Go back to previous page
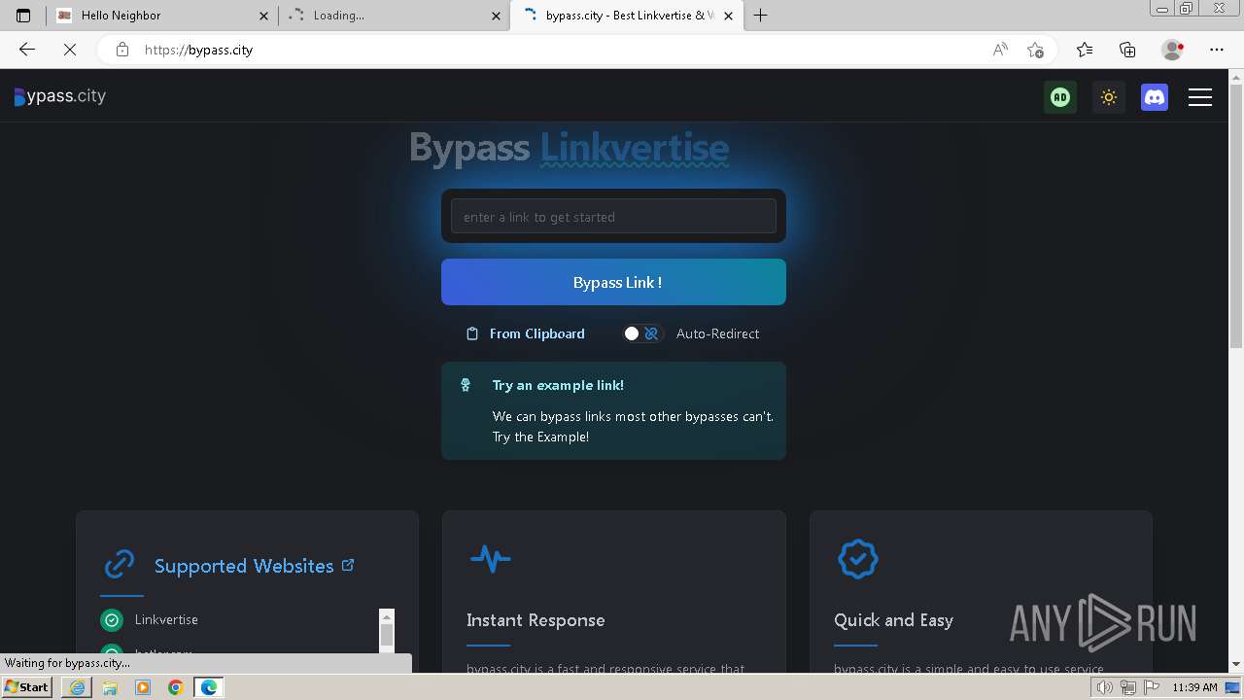This screenshot has width=1244, height=700. tap(27, 50)
